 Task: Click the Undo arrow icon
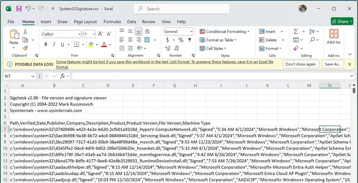tap(28, 8)
